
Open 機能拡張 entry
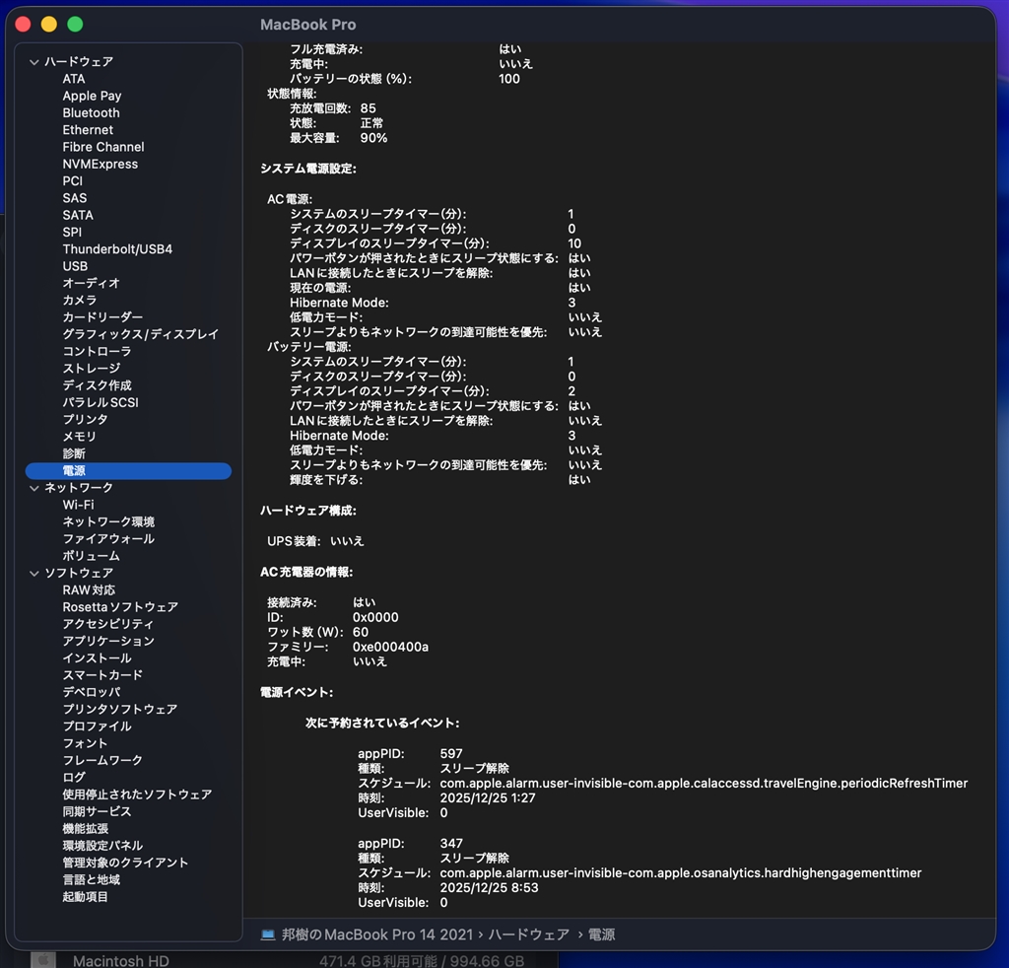tap(86, 829)
